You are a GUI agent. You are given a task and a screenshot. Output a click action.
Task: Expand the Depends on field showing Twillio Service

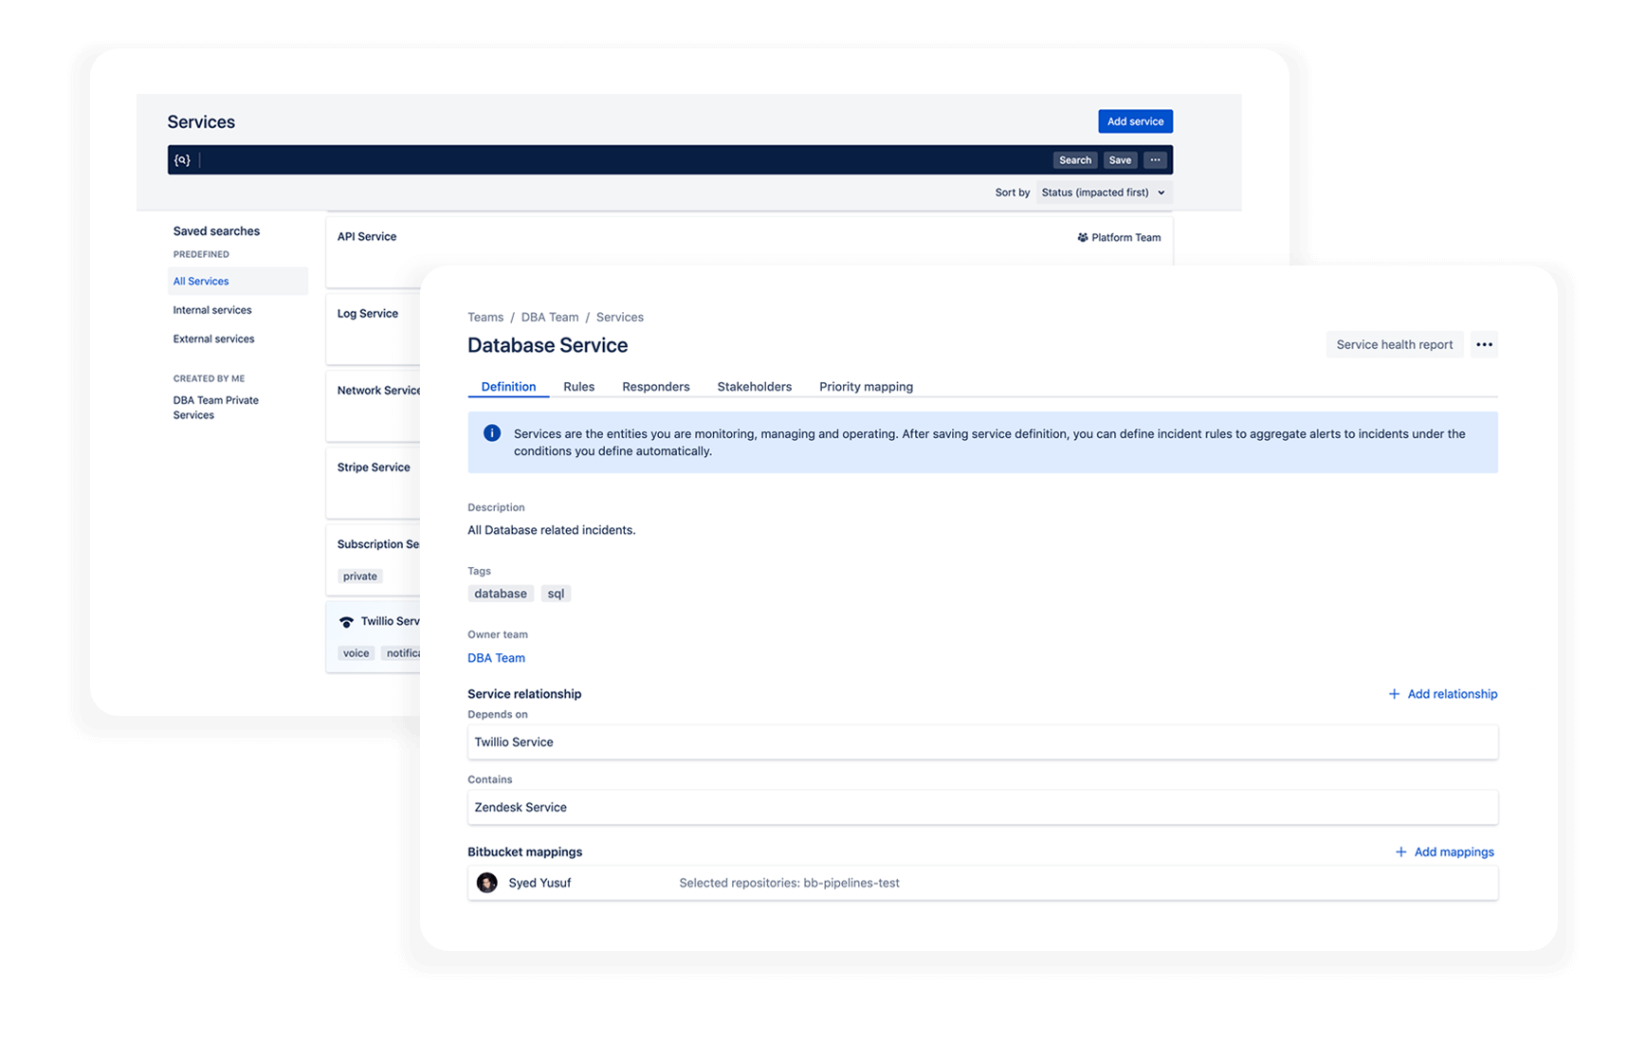point(982,741)
